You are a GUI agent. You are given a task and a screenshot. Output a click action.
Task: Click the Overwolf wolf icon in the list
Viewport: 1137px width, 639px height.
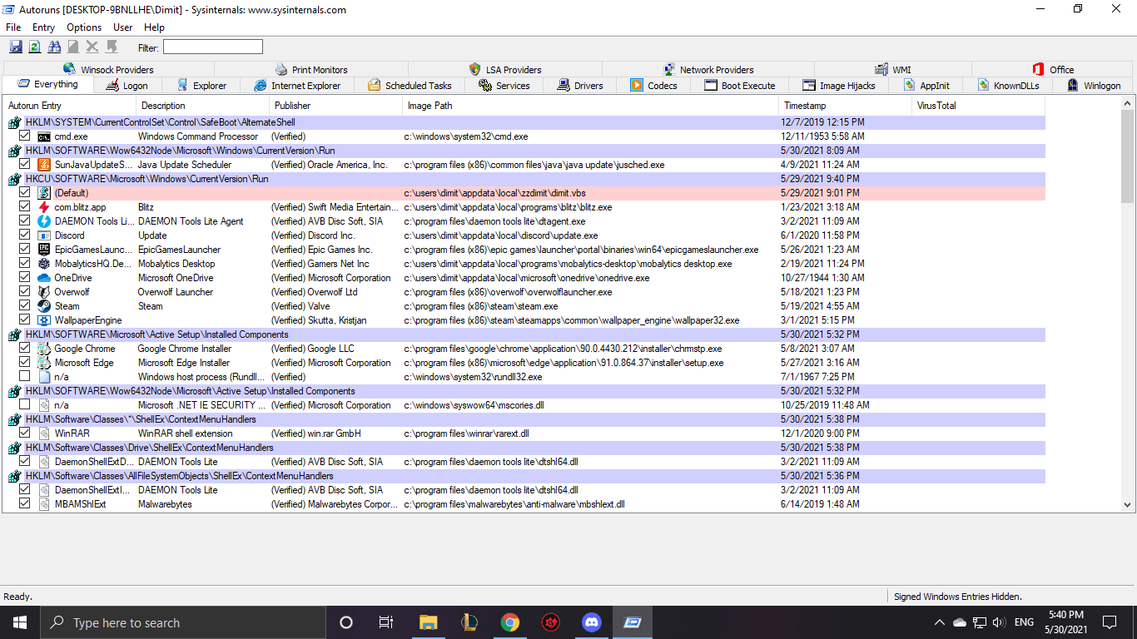coord(45,292)
